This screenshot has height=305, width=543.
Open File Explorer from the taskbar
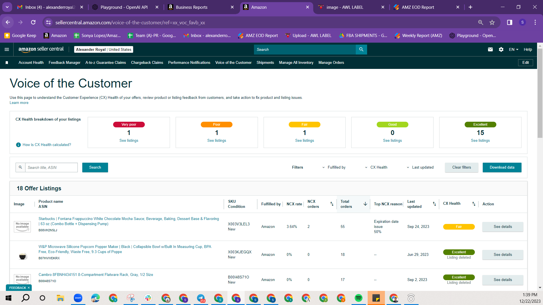coord(60,298)
